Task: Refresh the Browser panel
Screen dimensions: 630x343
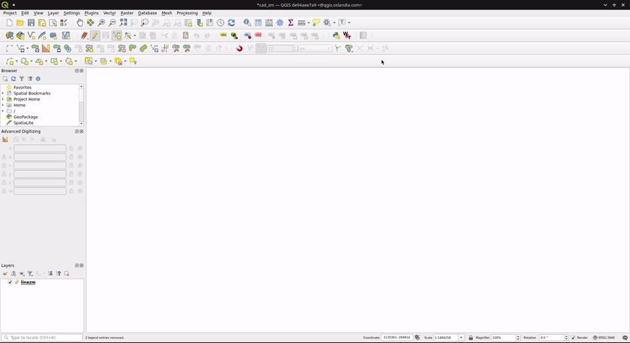Action: (x=13, y=79)
